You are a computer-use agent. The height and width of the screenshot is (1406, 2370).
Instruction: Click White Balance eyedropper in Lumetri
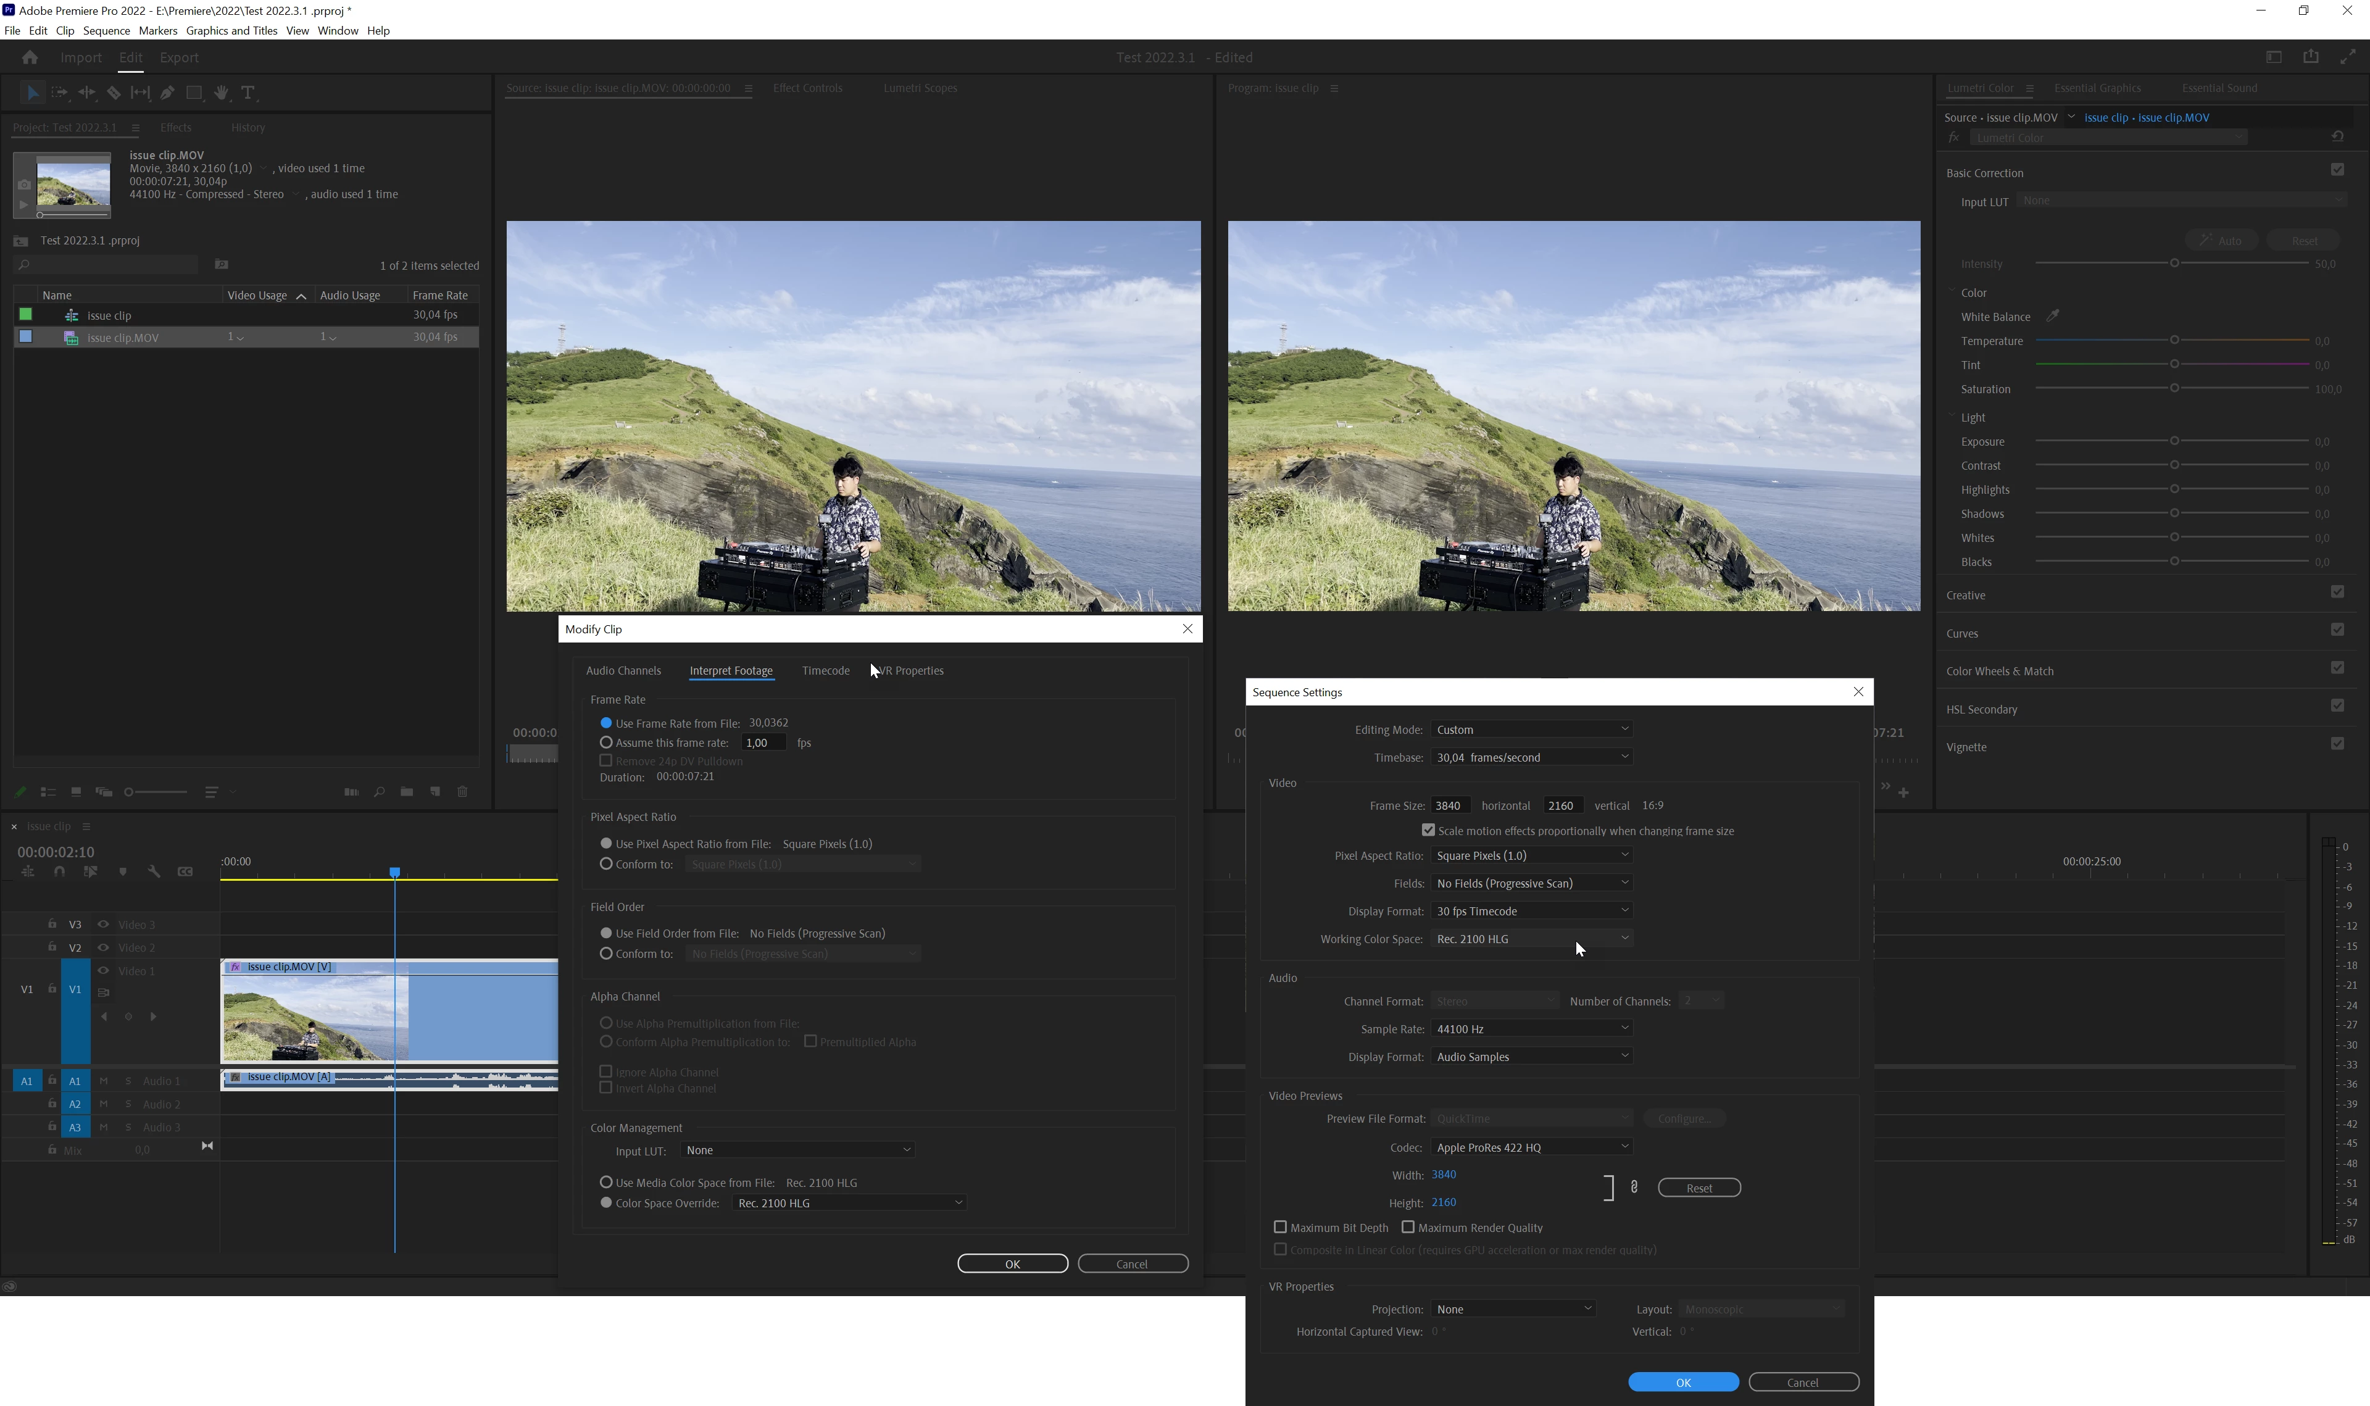click(2053, 317)
